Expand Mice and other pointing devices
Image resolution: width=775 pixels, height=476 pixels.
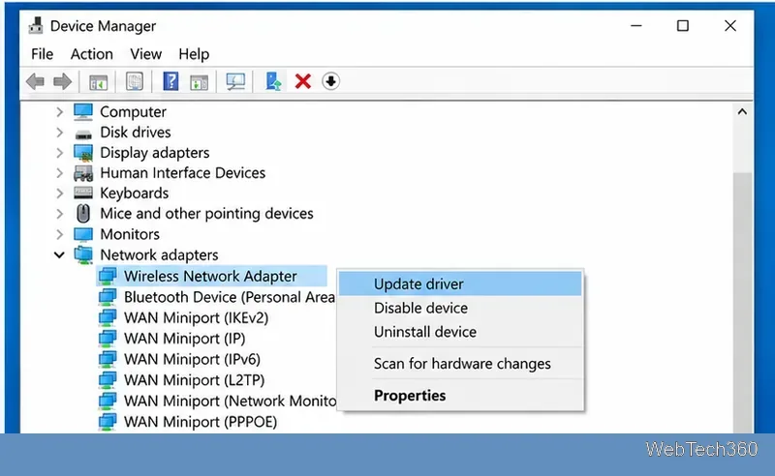click(60, 214)
